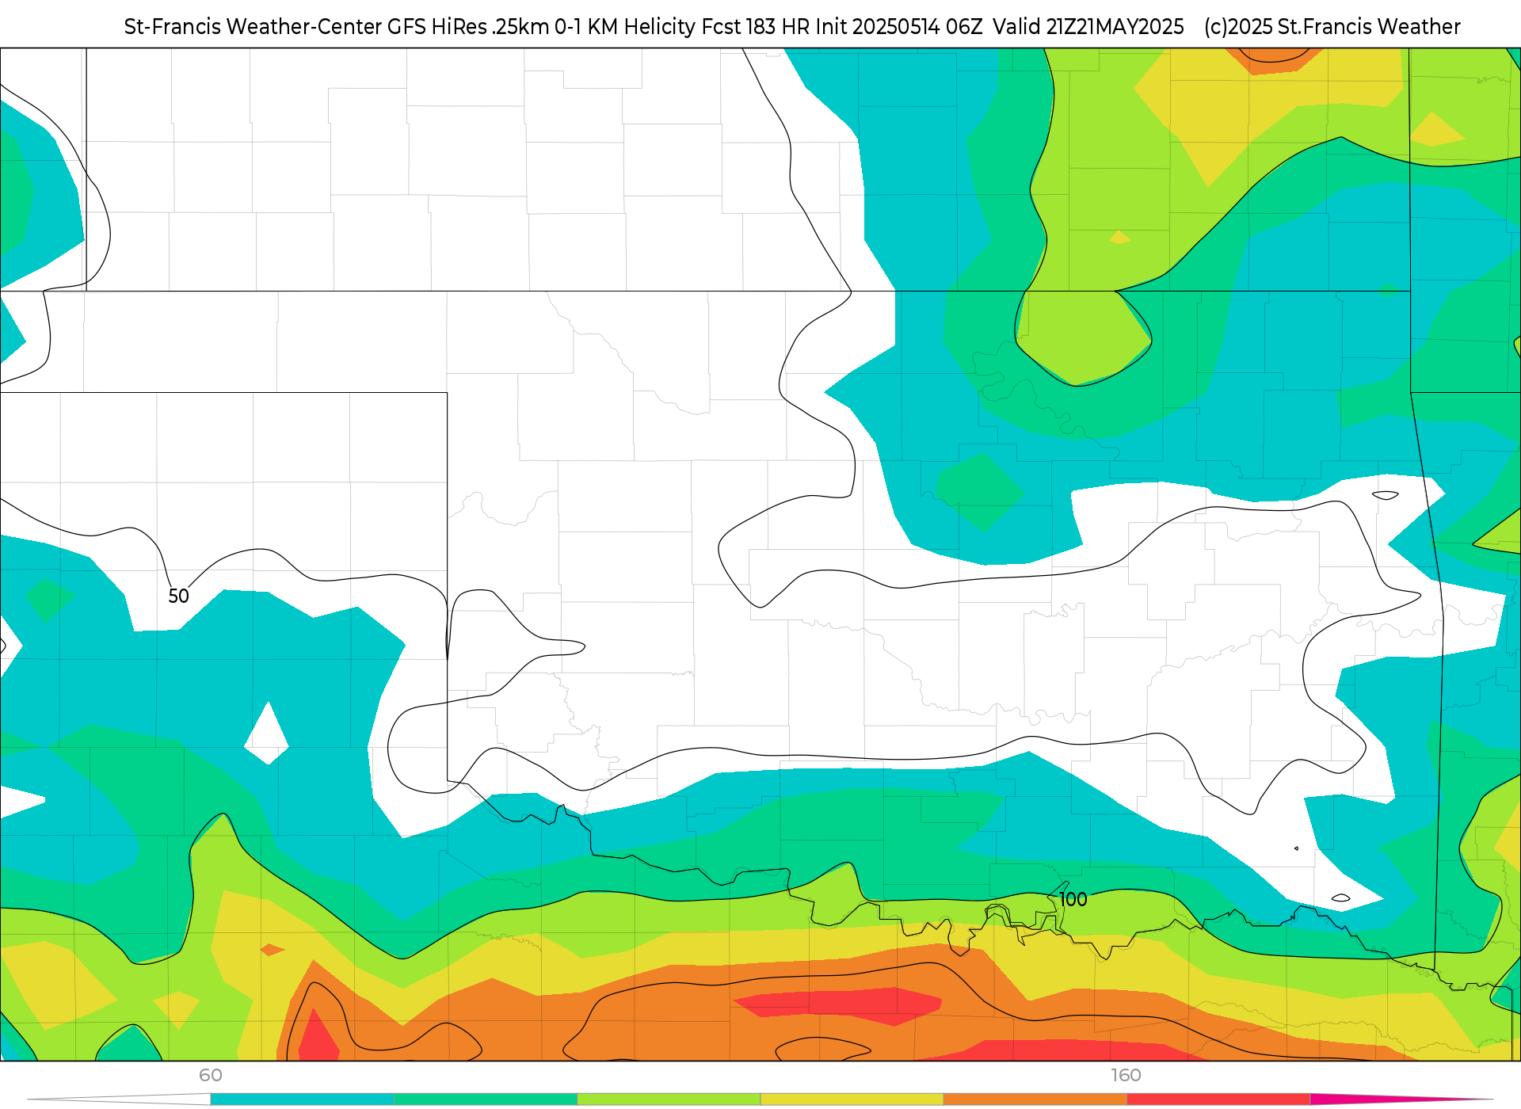Click the '(c)2025 St.Francis Weather' copyright text
Image resolution: width=1521 pixels, height=1109 pixels.
pos(1332,27)
